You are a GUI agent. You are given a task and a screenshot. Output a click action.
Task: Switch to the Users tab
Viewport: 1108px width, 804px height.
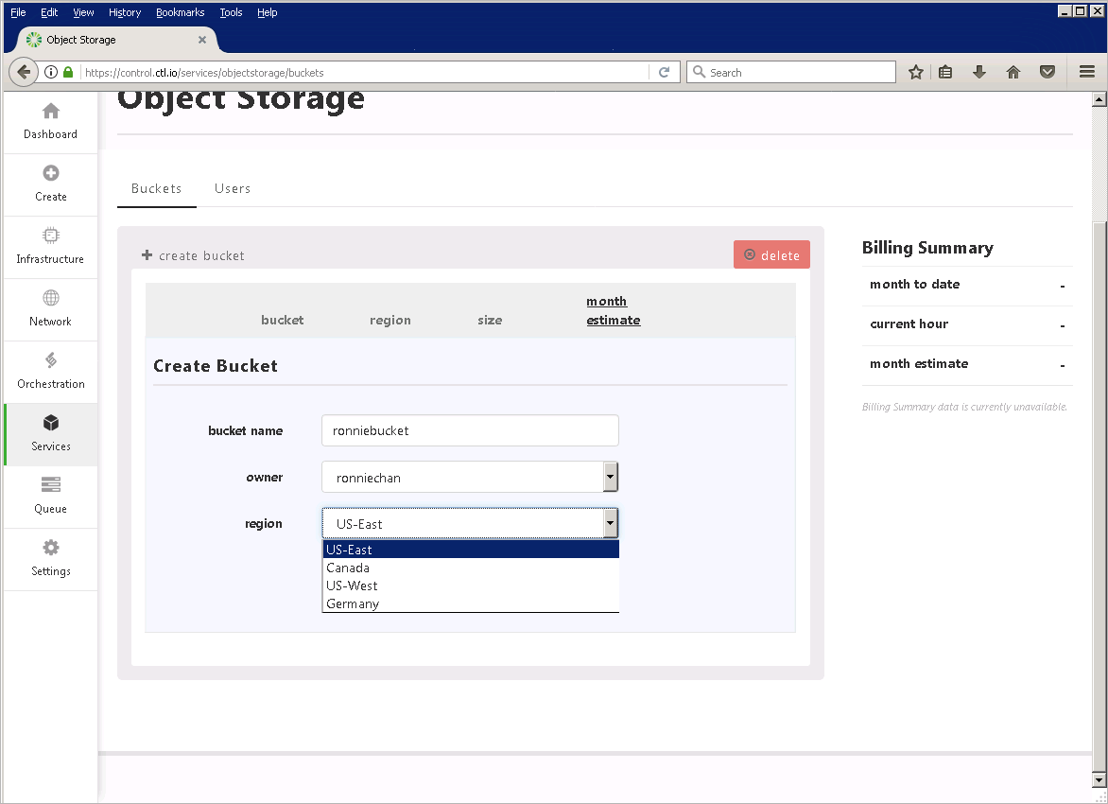pyautogui.click(x=233, y=189)
